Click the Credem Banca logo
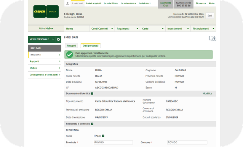This screenshot has width=243, height=147. pos(46,12)
